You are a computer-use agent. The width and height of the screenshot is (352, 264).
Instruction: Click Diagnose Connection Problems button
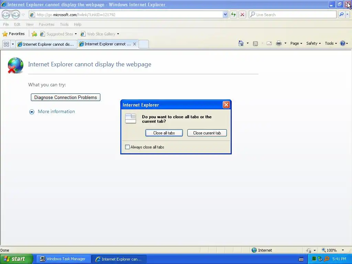pyautogui.click(x=66, y=97)
